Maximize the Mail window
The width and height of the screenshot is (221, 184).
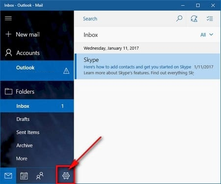(198, 5)
